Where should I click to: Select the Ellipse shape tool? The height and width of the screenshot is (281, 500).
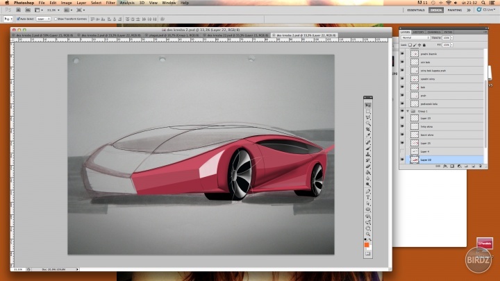pos(368,210)
